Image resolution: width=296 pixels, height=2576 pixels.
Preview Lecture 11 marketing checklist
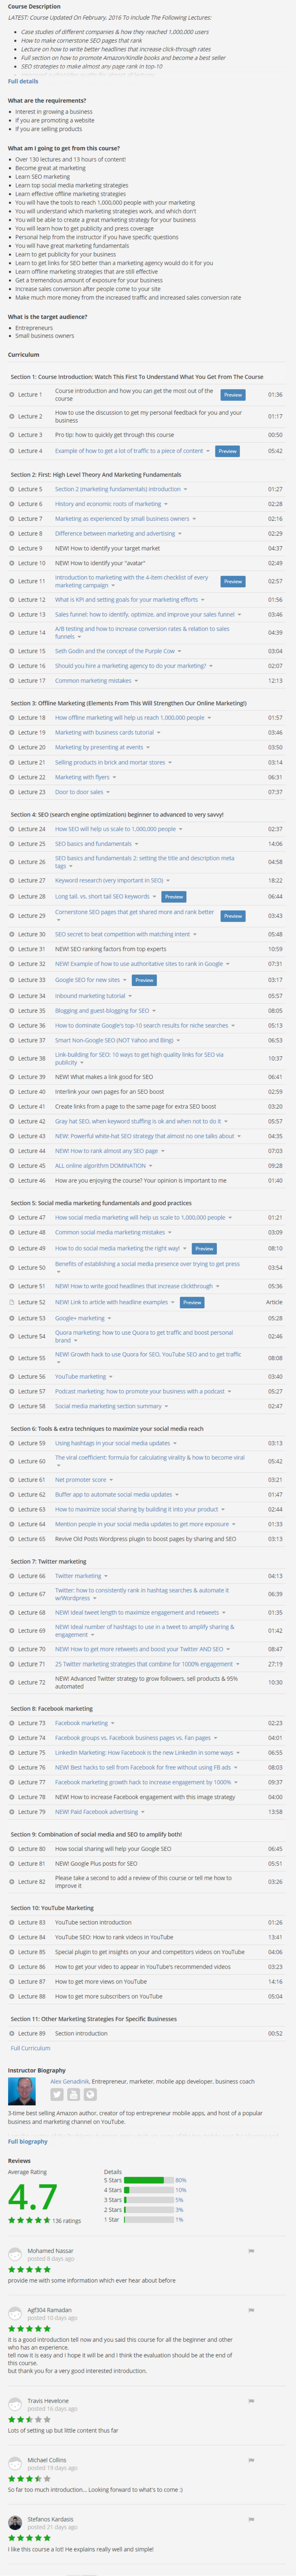pyautogui.click(x=233, y=581)
